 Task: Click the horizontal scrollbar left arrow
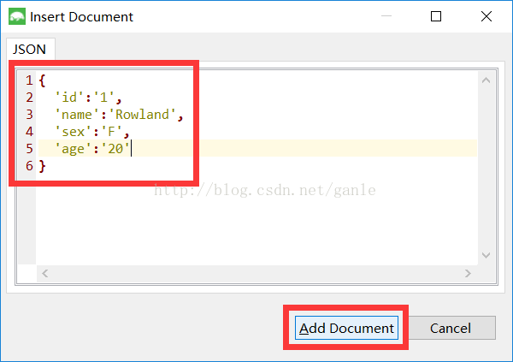point(45,273)
